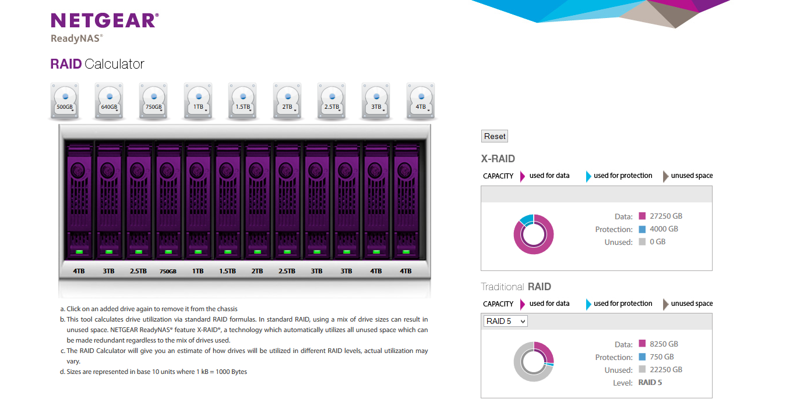Click the '4000 GB' X-RAID protection value
This screenshot has width=786, height=410.
tap(664, 229)
